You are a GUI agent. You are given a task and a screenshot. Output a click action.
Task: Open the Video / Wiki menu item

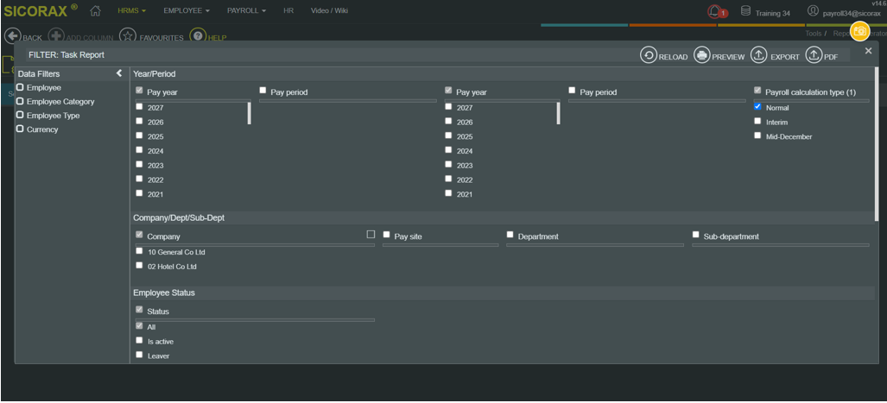[329, 10]
